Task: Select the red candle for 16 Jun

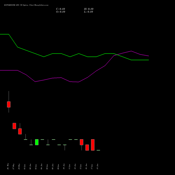Action: click(87, 148)
